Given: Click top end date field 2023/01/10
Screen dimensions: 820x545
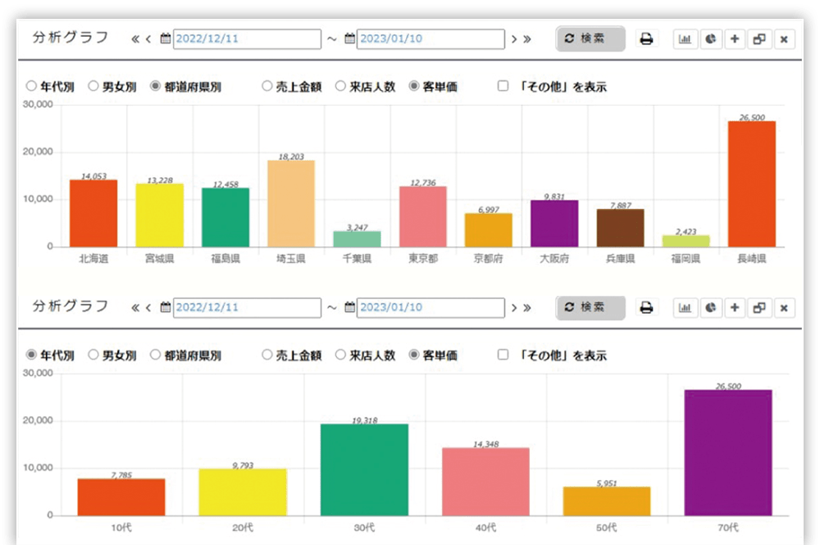Looking at the screenshot, I should tap(430, 39).
